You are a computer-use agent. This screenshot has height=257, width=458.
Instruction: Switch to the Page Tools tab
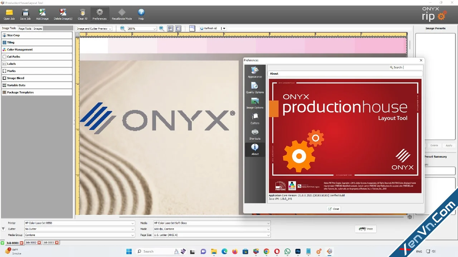[25, 29]
